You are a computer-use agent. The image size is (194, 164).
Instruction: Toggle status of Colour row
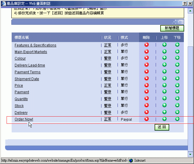pyautogui.click(x=107, y=58)
